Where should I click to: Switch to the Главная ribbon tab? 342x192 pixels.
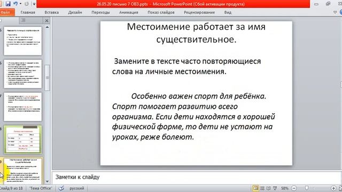click(28, 12)
